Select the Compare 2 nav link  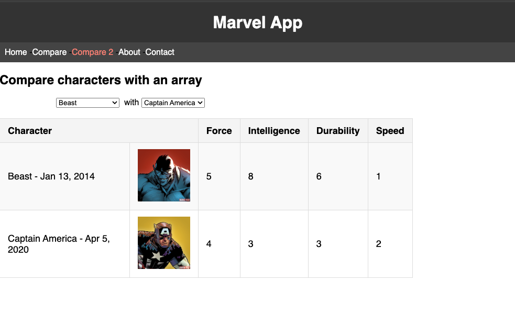point(92,52)
